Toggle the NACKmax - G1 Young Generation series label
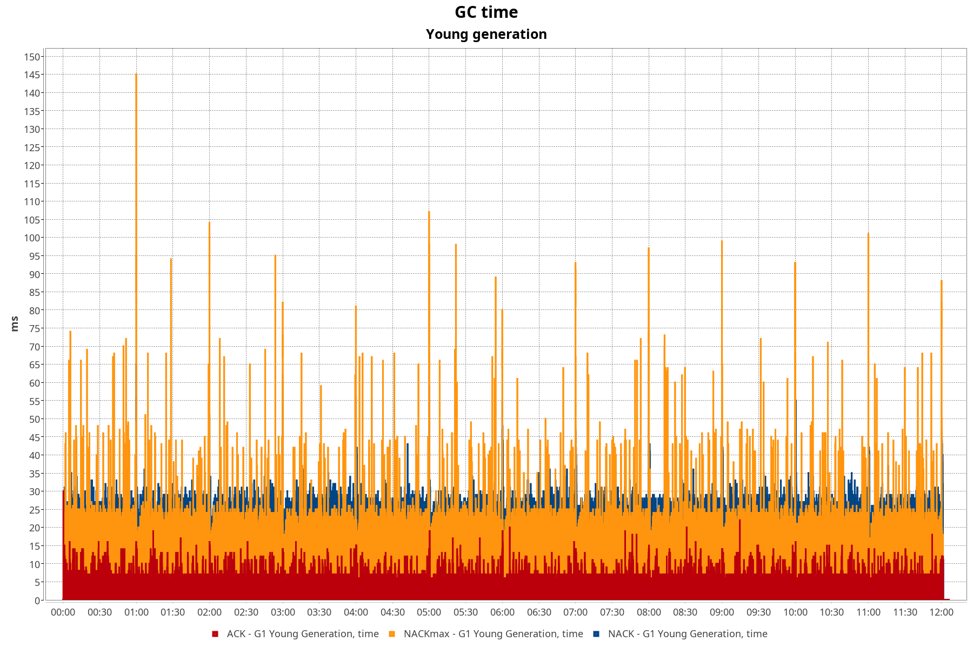Screen dimensions: 973x648 [493, 634]
